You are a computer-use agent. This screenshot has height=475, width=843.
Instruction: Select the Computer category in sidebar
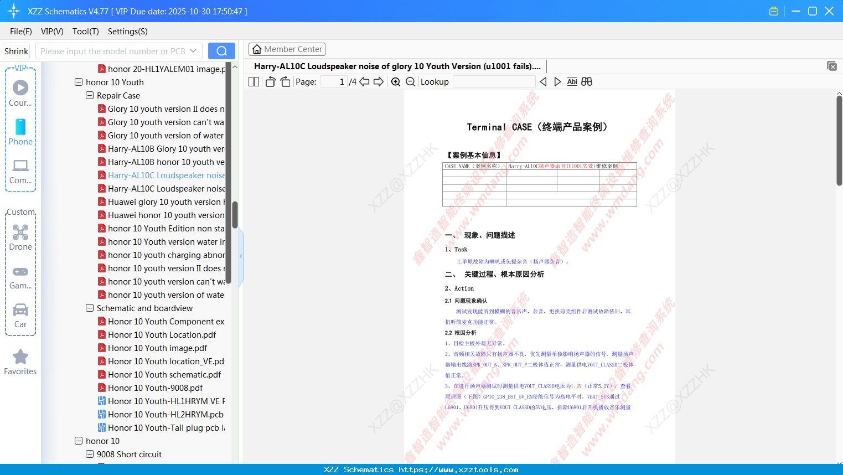(x=20, y=172)
